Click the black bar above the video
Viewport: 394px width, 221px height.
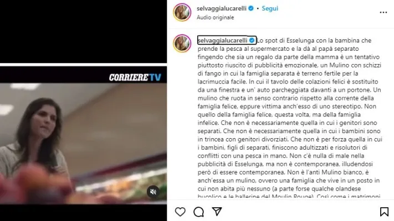coord(83,31)
